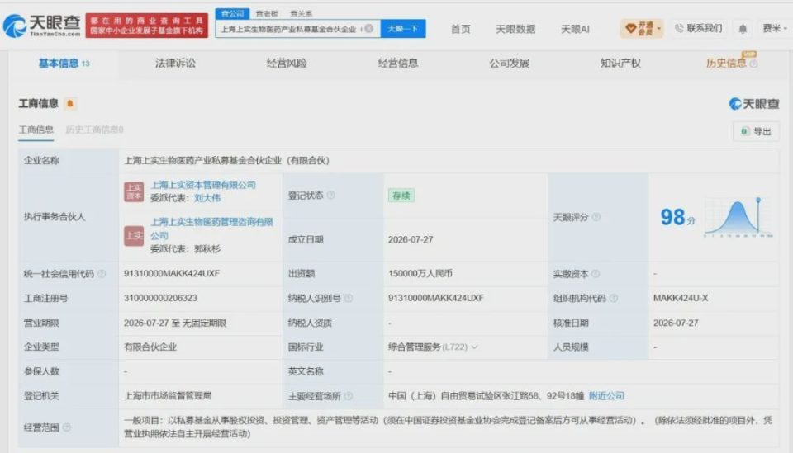Screen dimensions: 793x453
Task: Click the company name value in 企业名称 row
Action: coord(226,161)
